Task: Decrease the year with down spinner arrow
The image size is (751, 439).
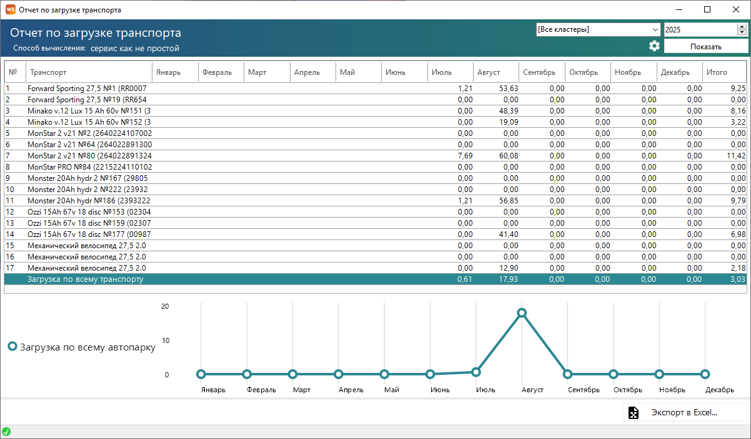Action: pyautogui.click(x=742, y=32)
